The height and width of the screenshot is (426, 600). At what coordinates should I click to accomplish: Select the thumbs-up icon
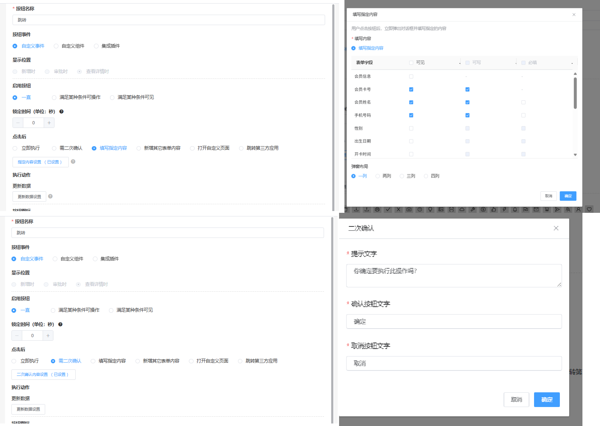[x=493, y=210]
